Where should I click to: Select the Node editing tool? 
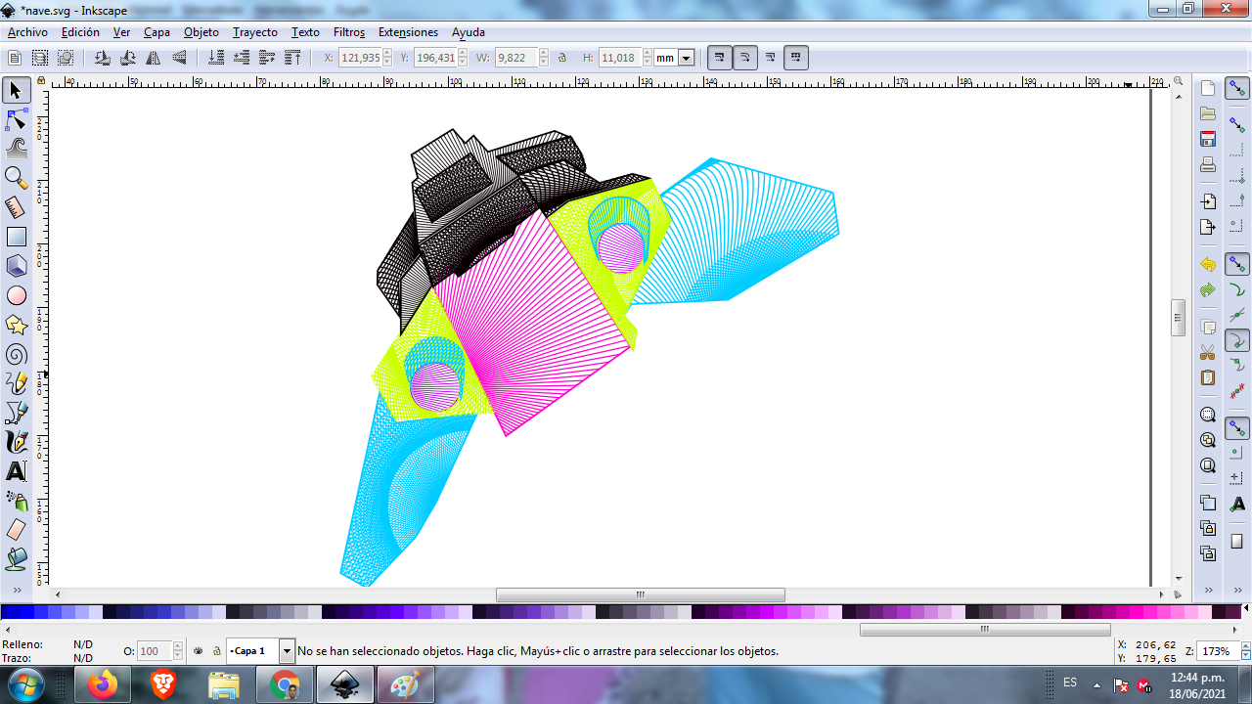(16, 120)
